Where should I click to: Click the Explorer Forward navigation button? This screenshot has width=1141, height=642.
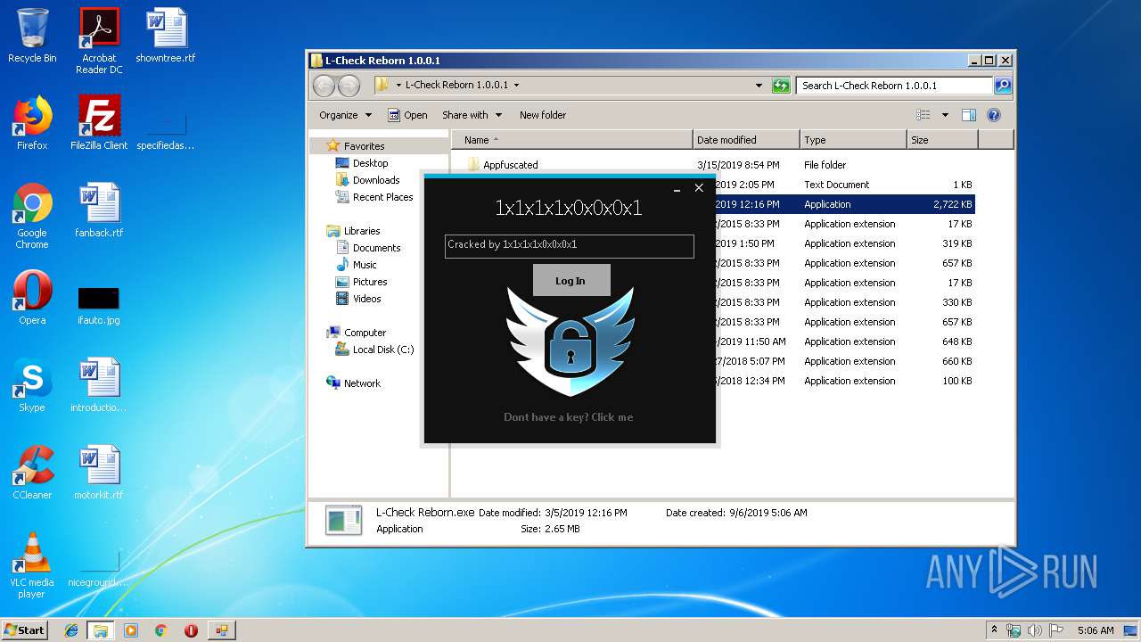349,86
